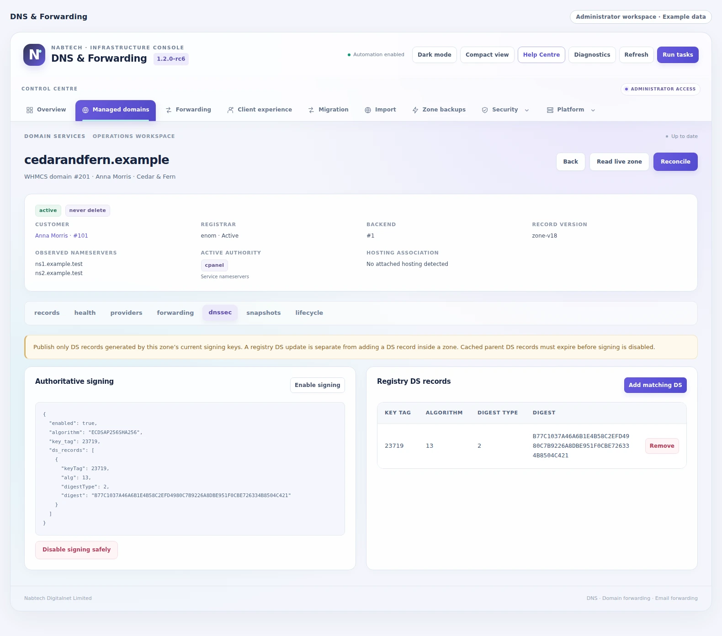The width and height of the screenshot is (722, 636).
Task: Open customer Anna Morris #101 link
Action: (62, 236)
